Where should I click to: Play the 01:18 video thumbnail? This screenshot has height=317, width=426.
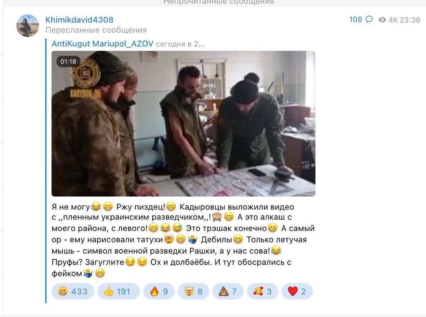pyautogui.click(x=183, y=124)
